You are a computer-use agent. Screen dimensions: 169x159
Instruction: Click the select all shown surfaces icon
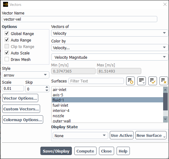[153, 81]
